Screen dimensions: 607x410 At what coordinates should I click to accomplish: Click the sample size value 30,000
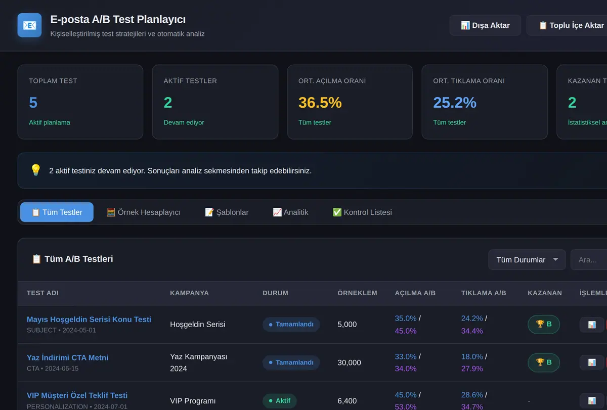point(349,362)
